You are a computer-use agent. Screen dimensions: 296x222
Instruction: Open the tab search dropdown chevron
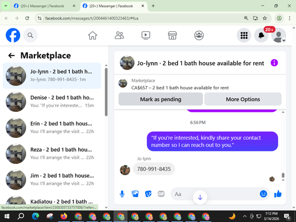point(6,6)
